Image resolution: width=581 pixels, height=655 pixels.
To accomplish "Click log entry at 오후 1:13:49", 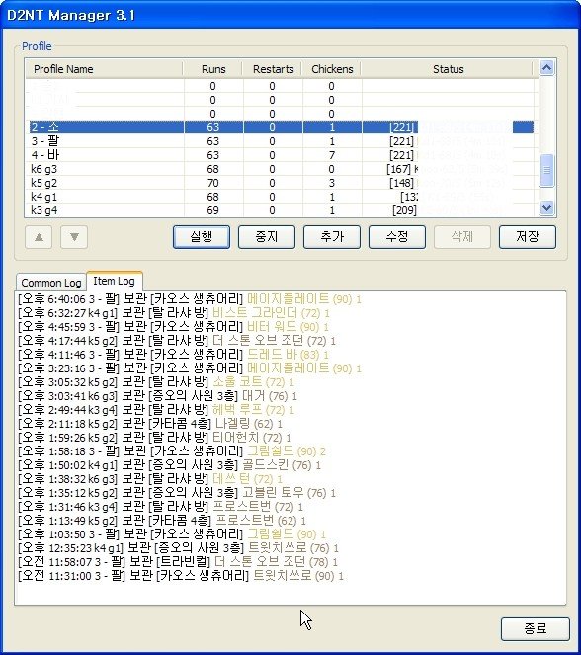I will 162,520.
